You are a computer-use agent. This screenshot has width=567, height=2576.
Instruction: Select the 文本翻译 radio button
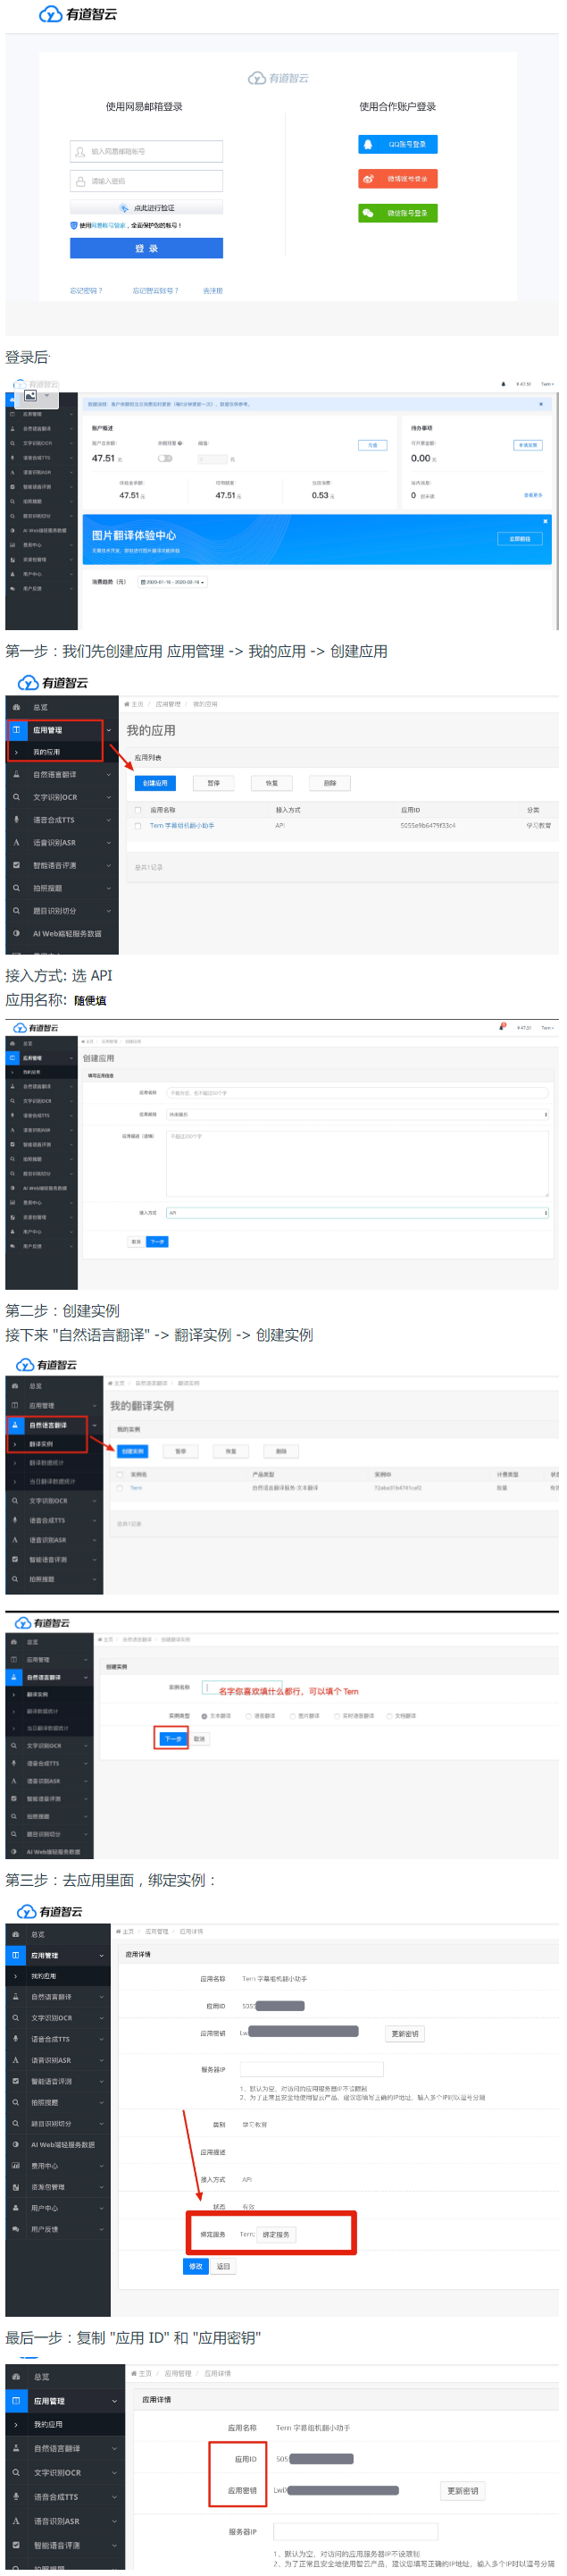[x=204, y=1715]
